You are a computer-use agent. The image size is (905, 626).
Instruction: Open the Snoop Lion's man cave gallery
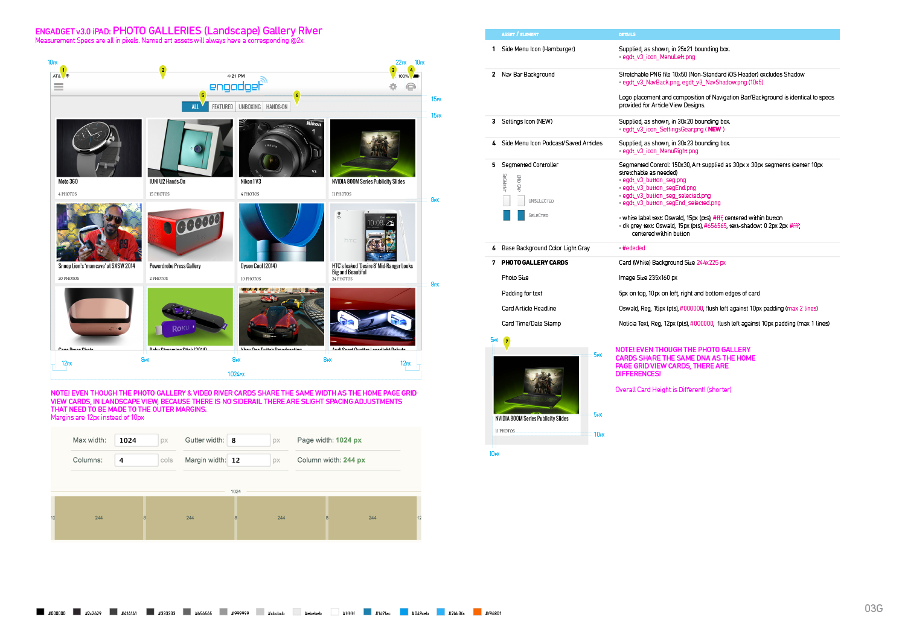(99, 242)
